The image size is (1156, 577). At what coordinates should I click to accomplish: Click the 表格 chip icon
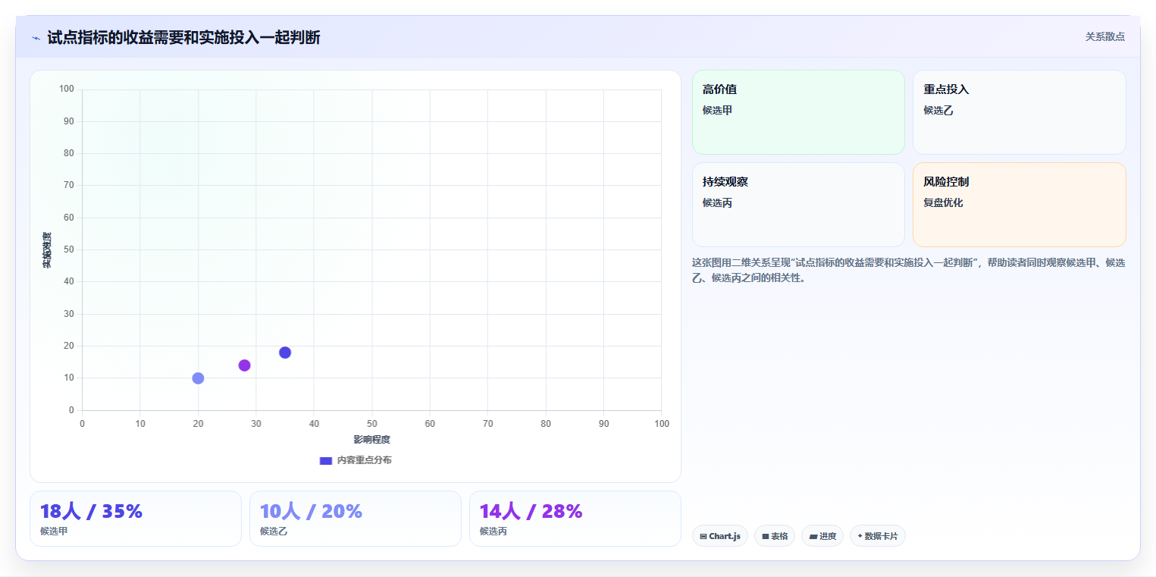(x=766, y=536)
